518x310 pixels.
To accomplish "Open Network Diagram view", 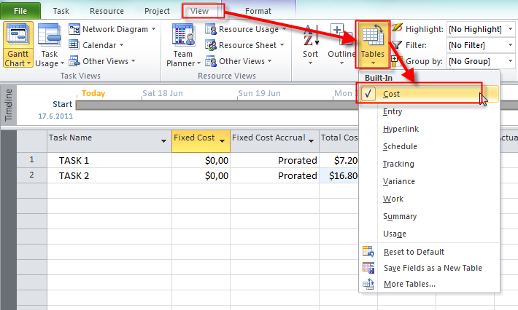I will tap(112, 29).
